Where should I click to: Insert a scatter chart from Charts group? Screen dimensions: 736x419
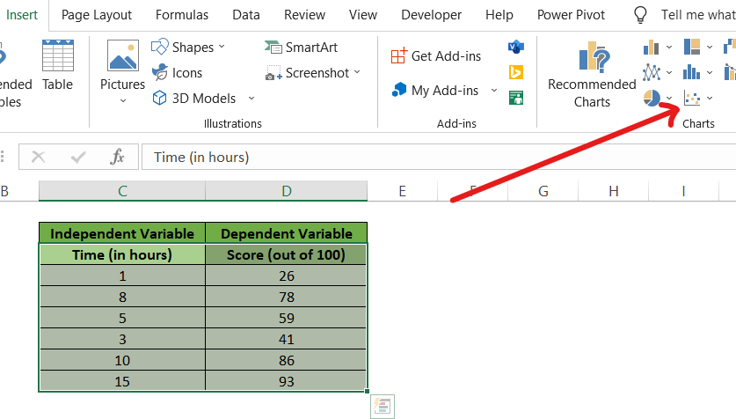click(693, 98)
